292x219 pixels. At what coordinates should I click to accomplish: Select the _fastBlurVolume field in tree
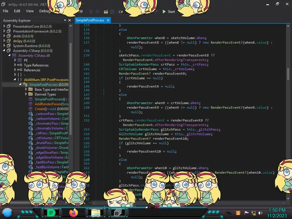(51, 167)
